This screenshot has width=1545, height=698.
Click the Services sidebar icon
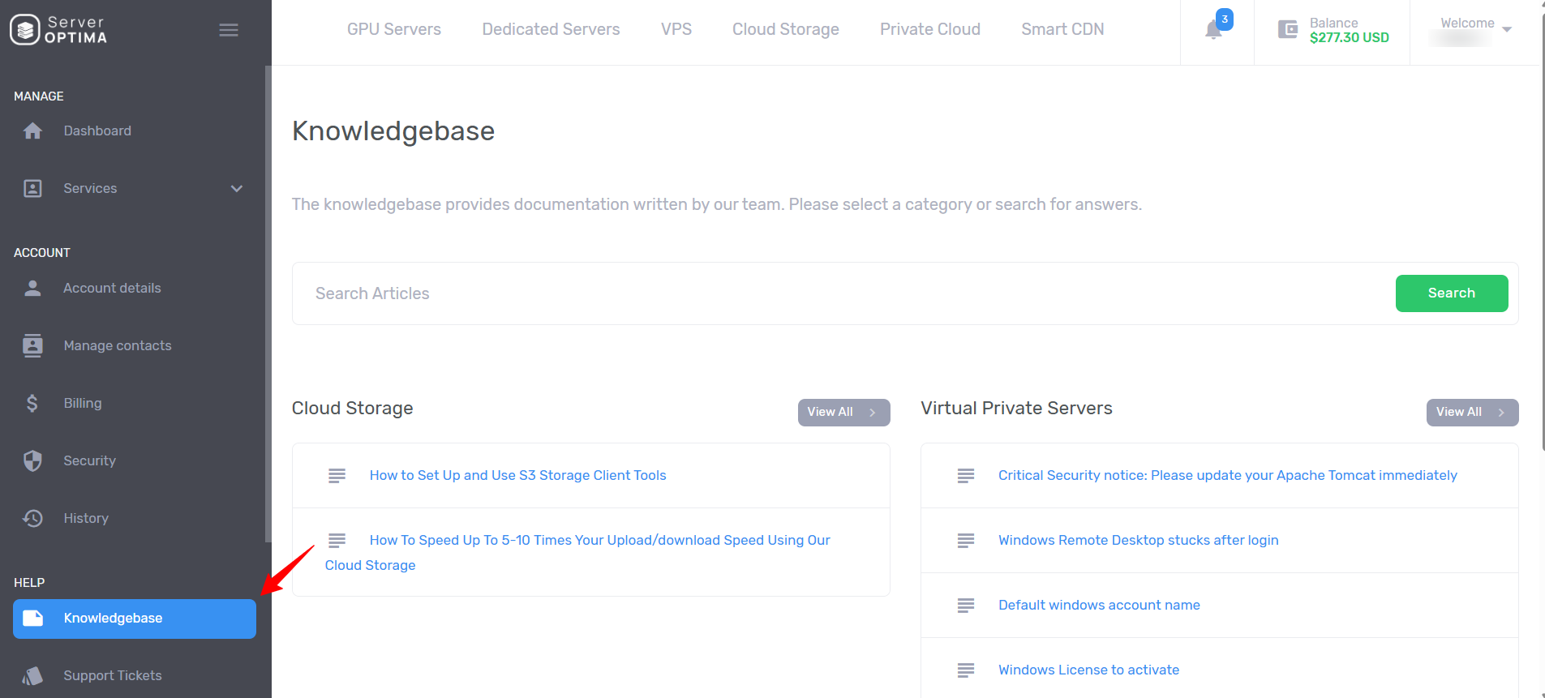coord(32,188)
